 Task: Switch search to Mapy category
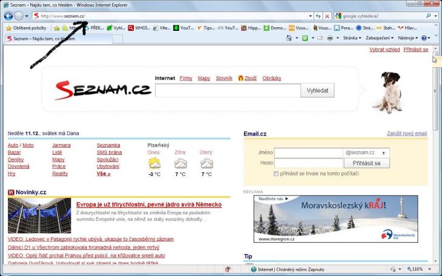204,78
